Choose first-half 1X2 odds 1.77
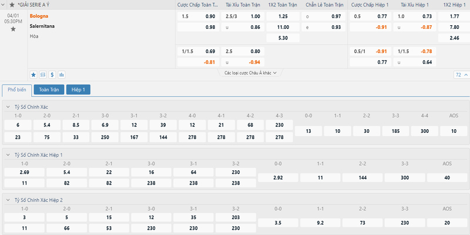This screenshot has width=470, height=235. pos(454,16)
